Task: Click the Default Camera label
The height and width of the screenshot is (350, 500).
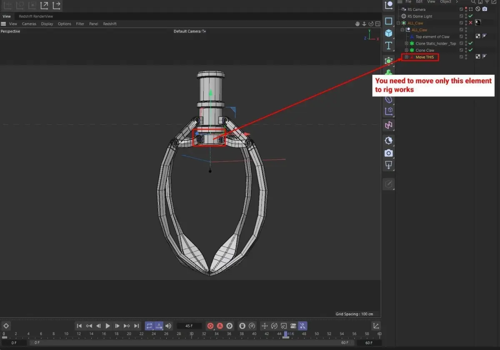Action: coord(187,31)
